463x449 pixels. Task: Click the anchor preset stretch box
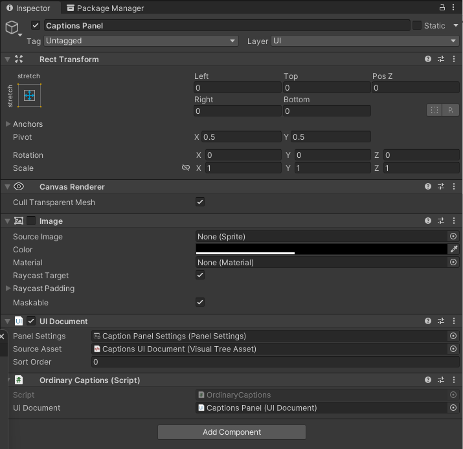(x=29, y=96)
